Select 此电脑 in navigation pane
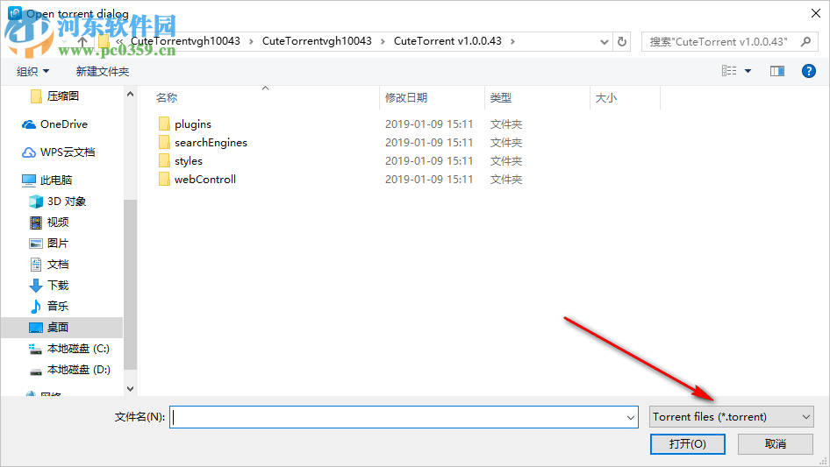Screen dimensions: 830x467 [56, 180]
